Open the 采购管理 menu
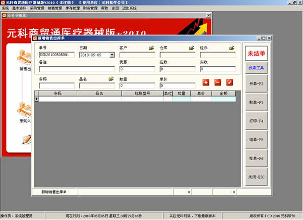Screen dimensions: 303x220 (37, 8)
